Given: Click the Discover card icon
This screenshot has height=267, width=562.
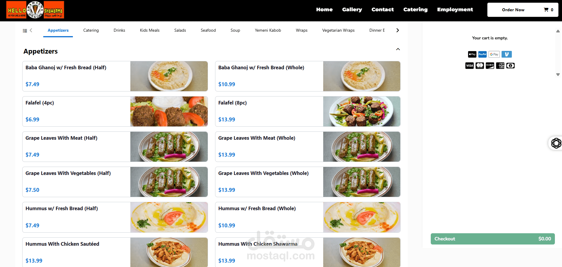Looking at the screenshot, I should tap(490, 65).
